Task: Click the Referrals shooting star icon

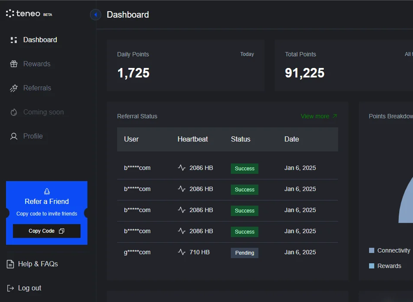Action: click(x=14, y=88)
